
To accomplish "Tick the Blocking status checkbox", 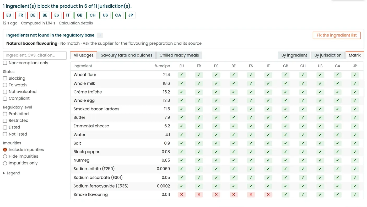I will [x=5, y=78].
